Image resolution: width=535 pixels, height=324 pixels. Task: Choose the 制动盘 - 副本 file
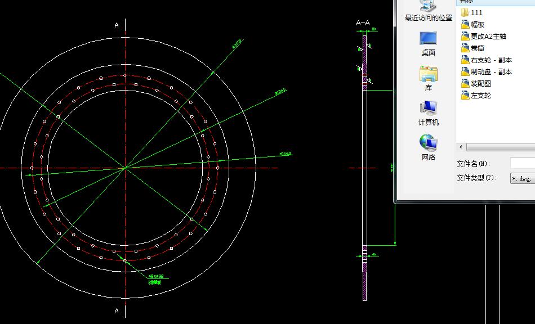click(487, 72)
